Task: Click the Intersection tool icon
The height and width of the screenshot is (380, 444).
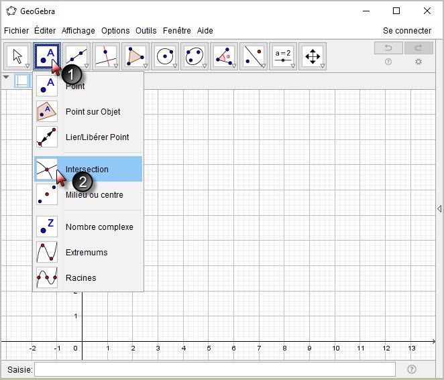Action: pos(47,169)
